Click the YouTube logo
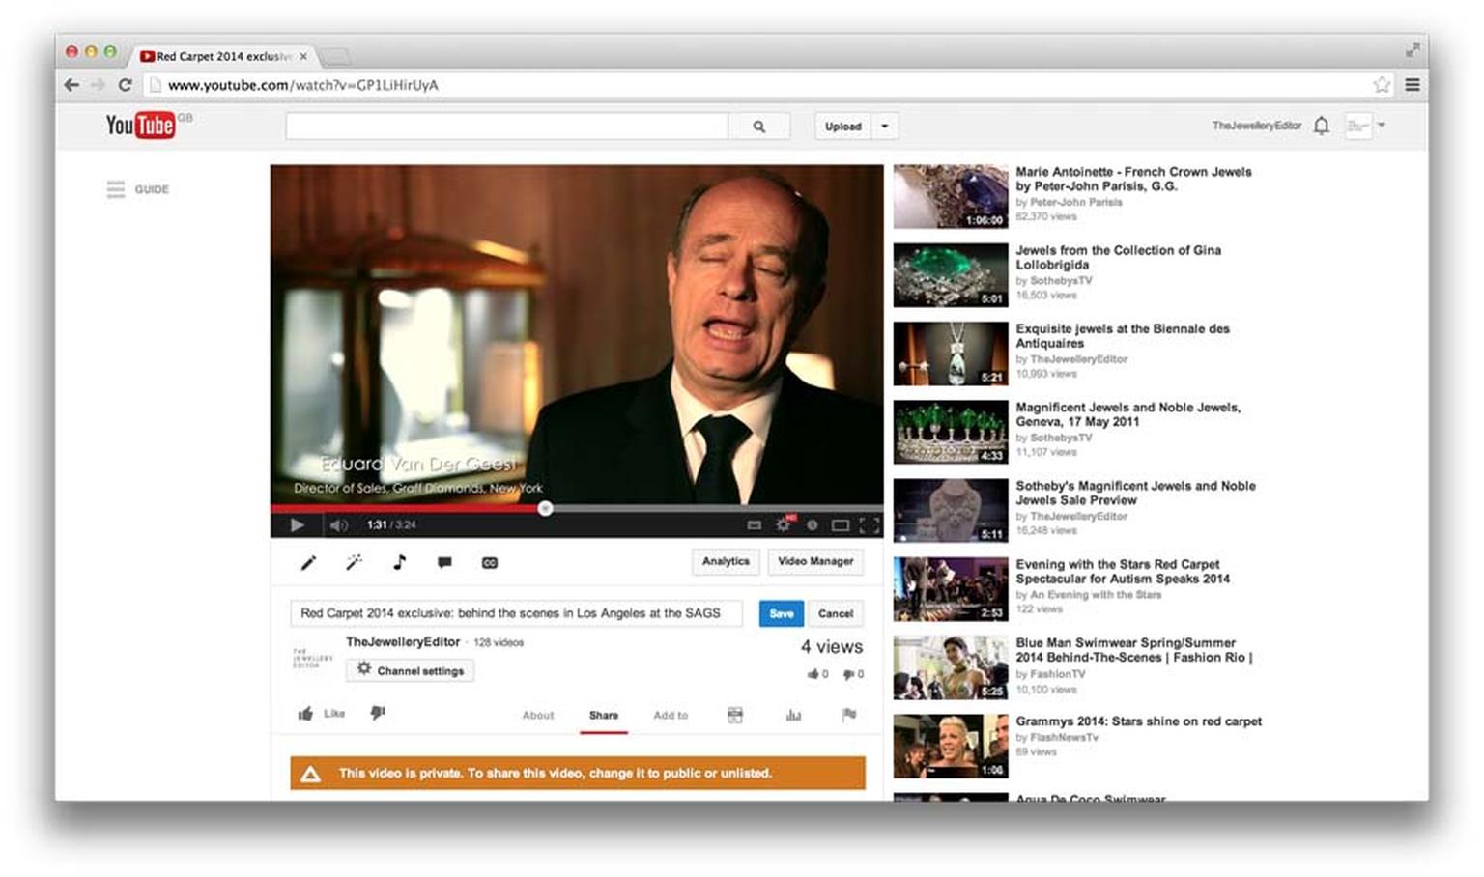The width and height of the screenshot is (1484, 877). coord(140,125)
